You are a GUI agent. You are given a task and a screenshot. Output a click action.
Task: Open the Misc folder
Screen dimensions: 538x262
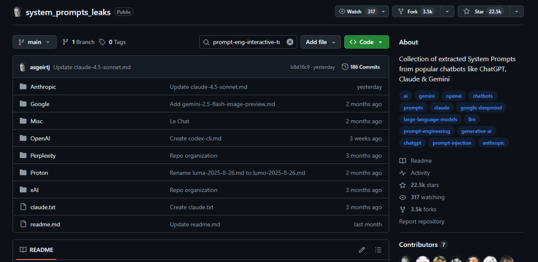(x=36, y=121)
